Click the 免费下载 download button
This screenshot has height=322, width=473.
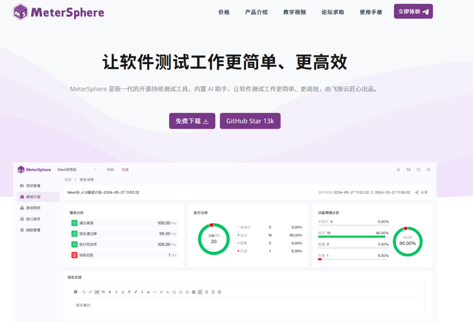click(x=192, y=120)
